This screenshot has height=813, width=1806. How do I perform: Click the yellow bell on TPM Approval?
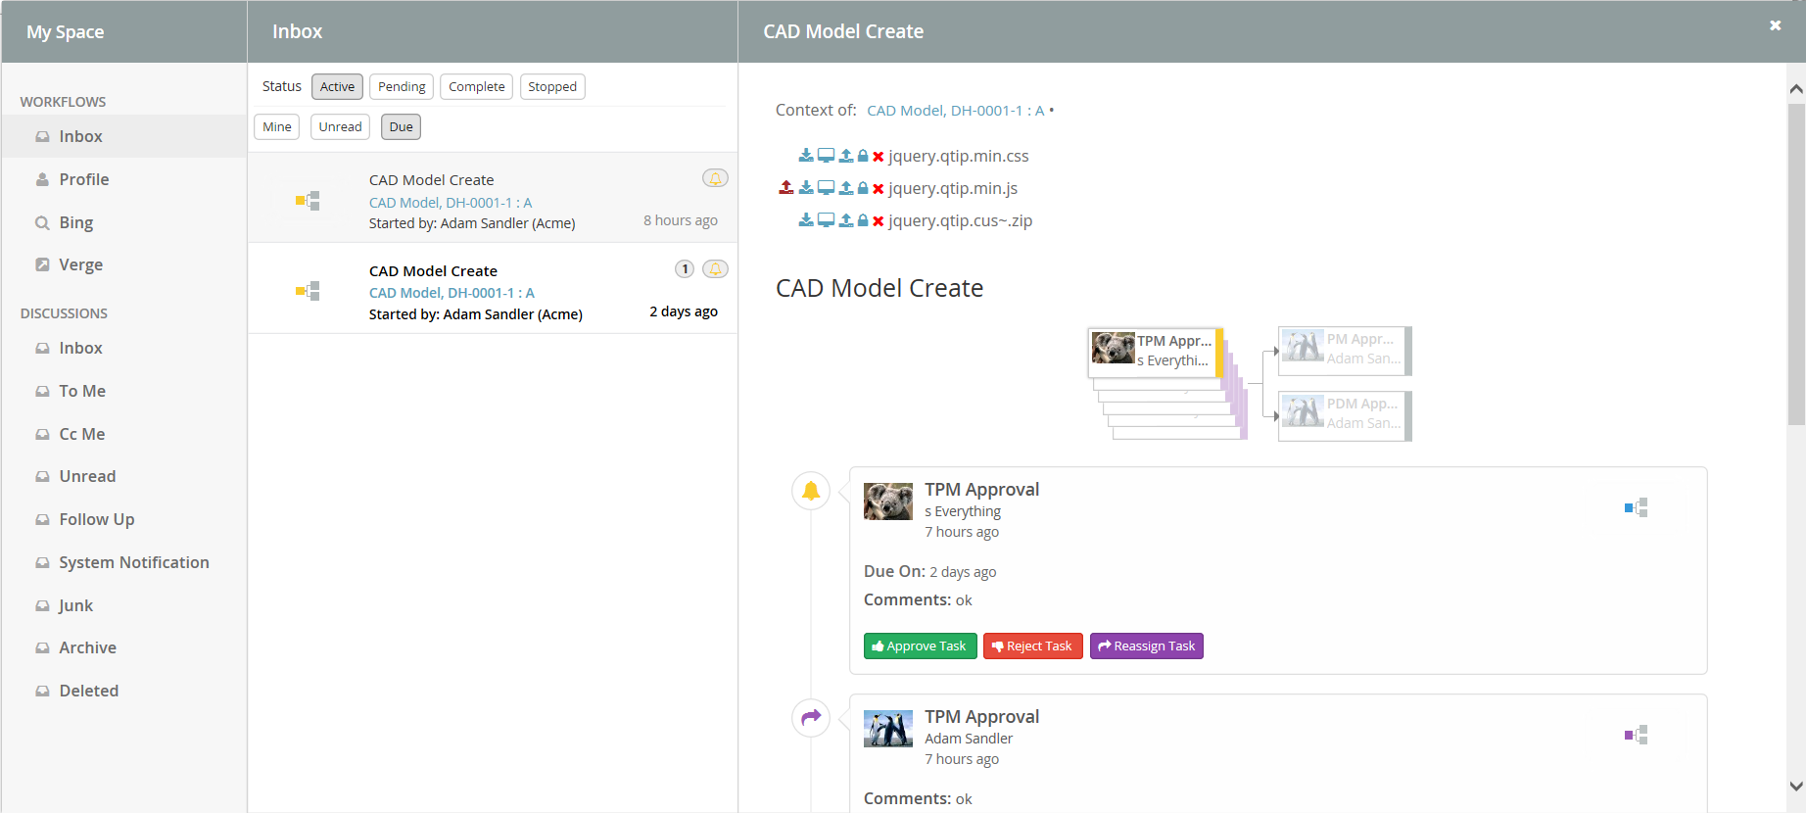[x=811, y=491]
